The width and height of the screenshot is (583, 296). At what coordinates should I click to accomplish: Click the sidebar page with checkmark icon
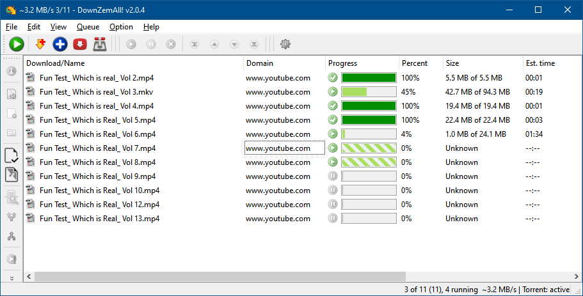(x=12, y=155)
